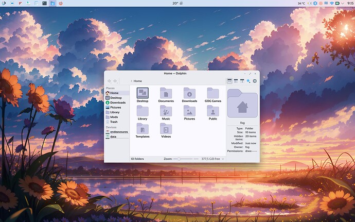Viewport: 355px width, 222px height.
Task: Select the Templates folder icon
Action: 143,129
